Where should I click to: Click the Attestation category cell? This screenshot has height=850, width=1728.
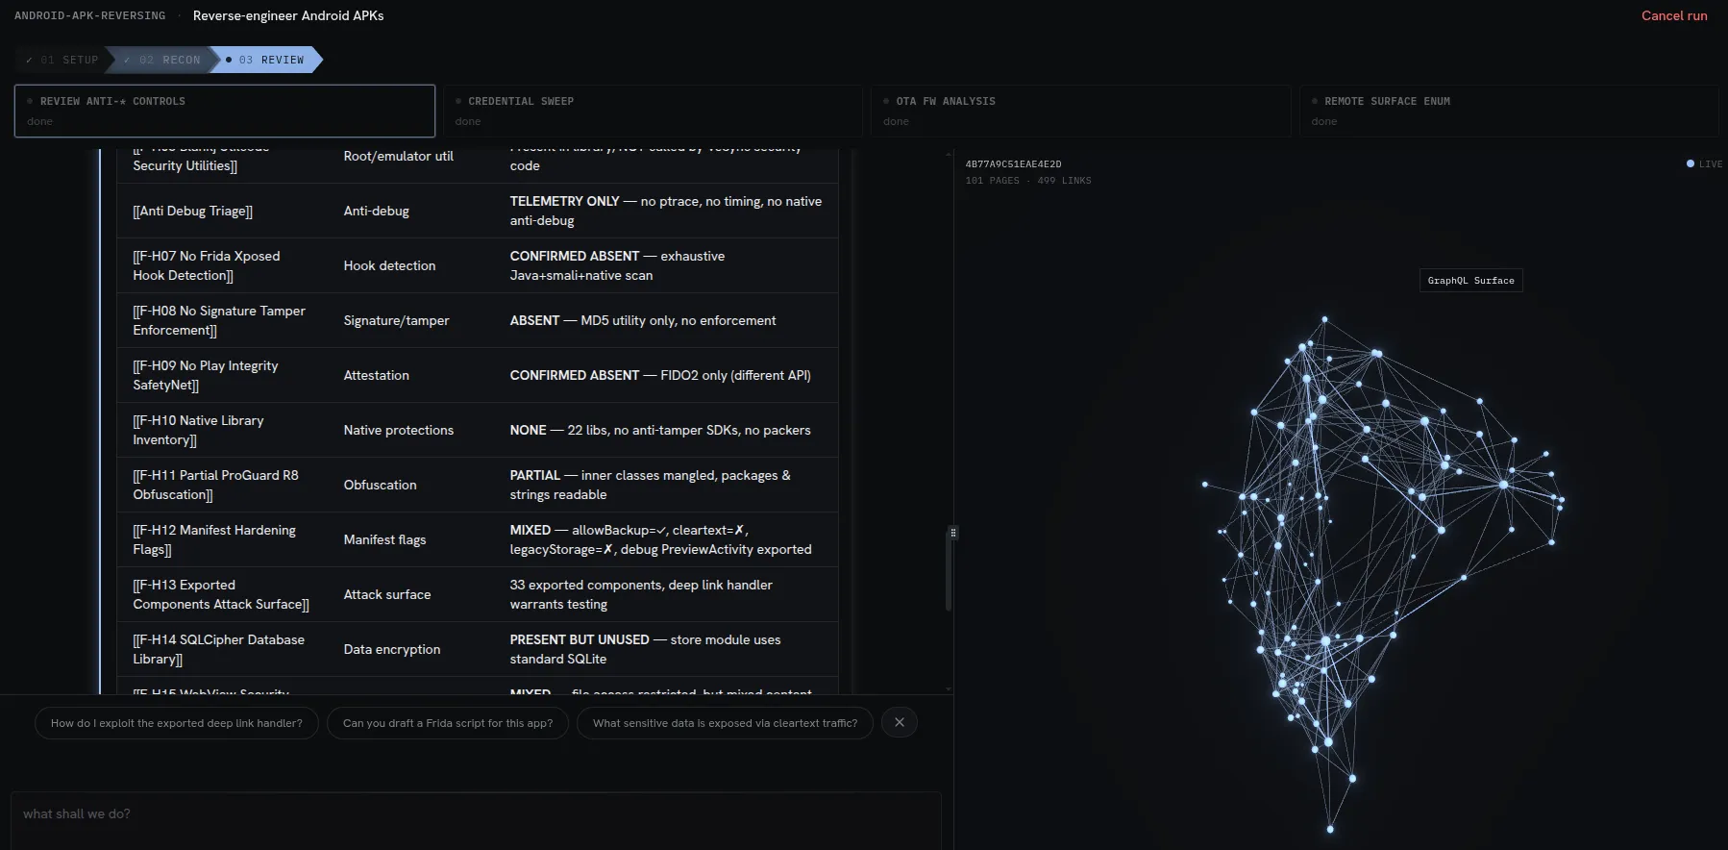click(x=376, y=375)
